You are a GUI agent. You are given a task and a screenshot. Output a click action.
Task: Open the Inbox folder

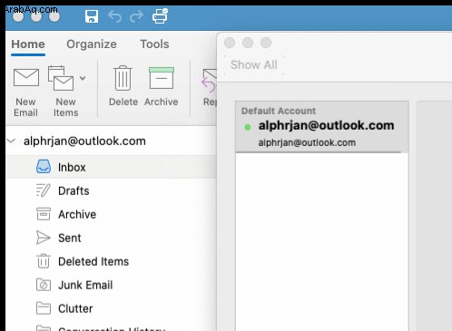click(112, 167)
